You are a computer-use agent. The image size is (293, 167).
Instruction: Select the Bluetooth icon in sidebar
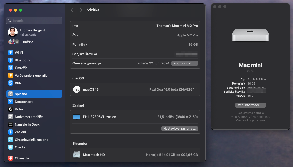tap(10, 60)
